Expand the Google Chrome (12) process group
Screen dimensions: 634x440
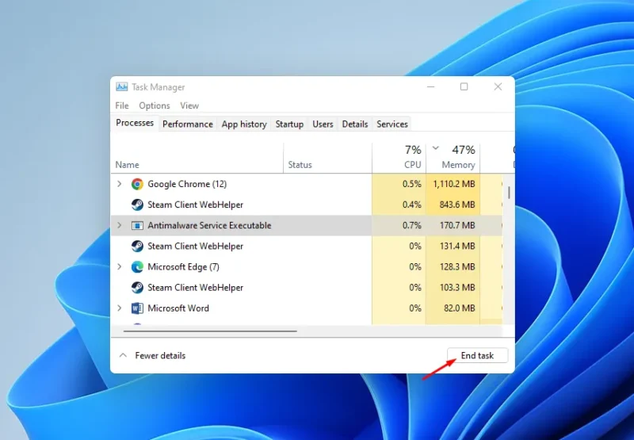pos(120,184)
